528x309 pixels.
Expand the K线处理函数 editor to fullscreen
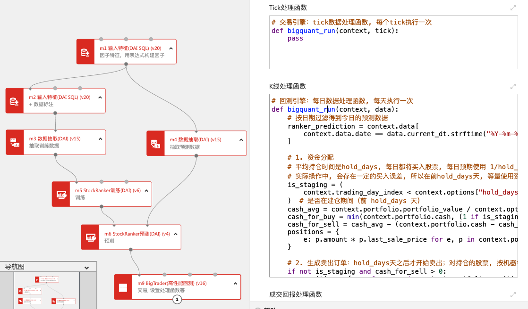pyautogui.click(x=513, y=87)
